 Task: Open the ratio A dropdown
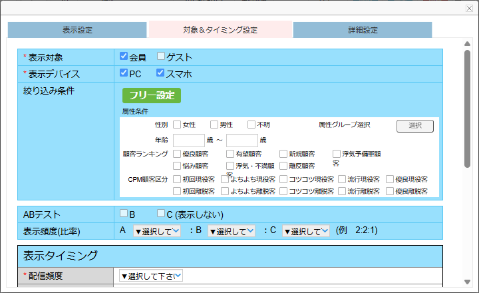tap(156, 231)
